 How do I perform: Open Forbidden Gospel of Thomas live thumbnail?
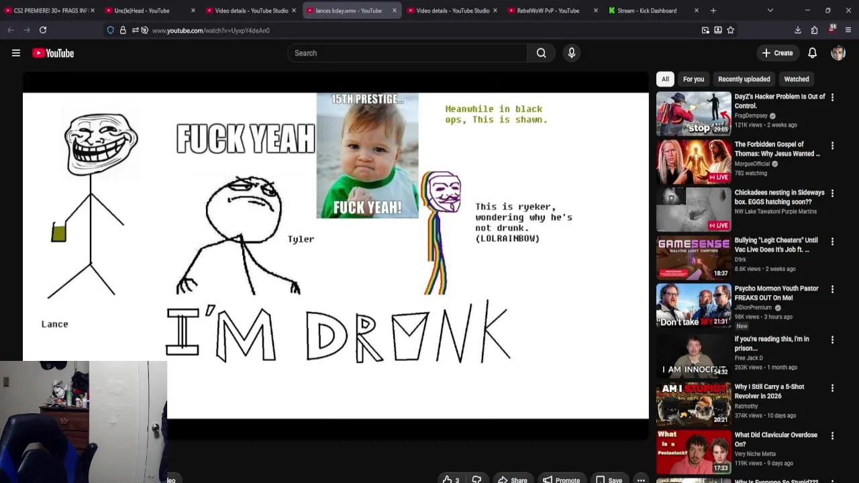click(x=693, y=161)
